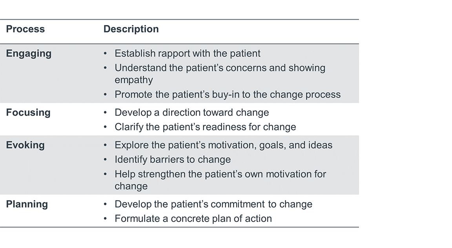Screen dimensions: 452x248
Task: Select the "Focusing" row label
Action: pos(28,113)
